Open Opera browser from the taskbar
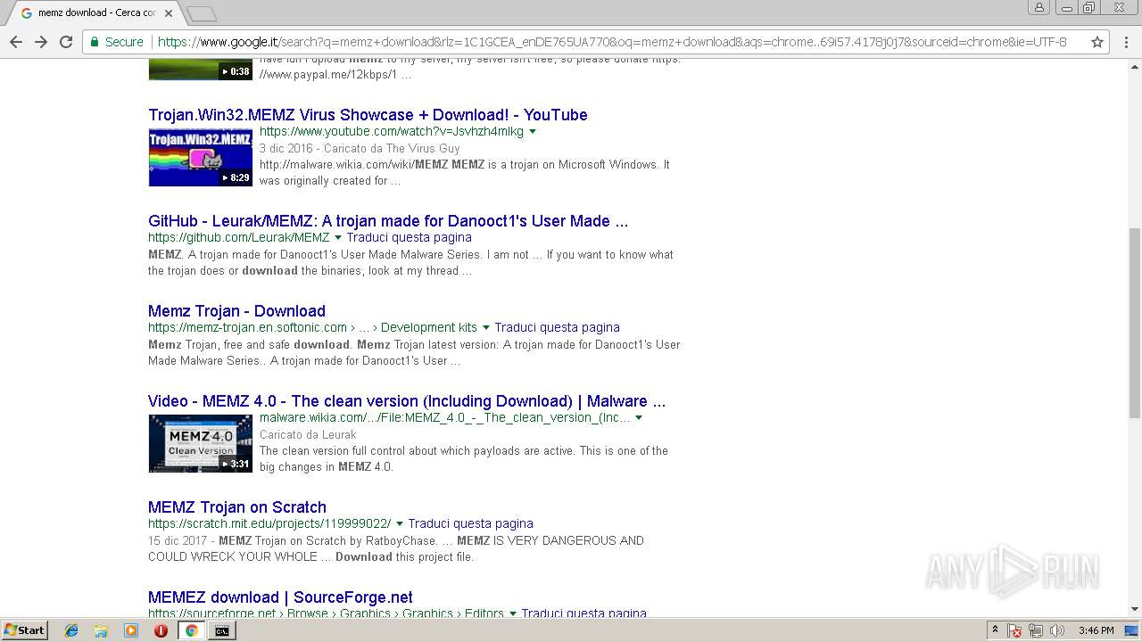This screenshot has height=642, width=1142. pyautogui.click(x=161, y=630)
